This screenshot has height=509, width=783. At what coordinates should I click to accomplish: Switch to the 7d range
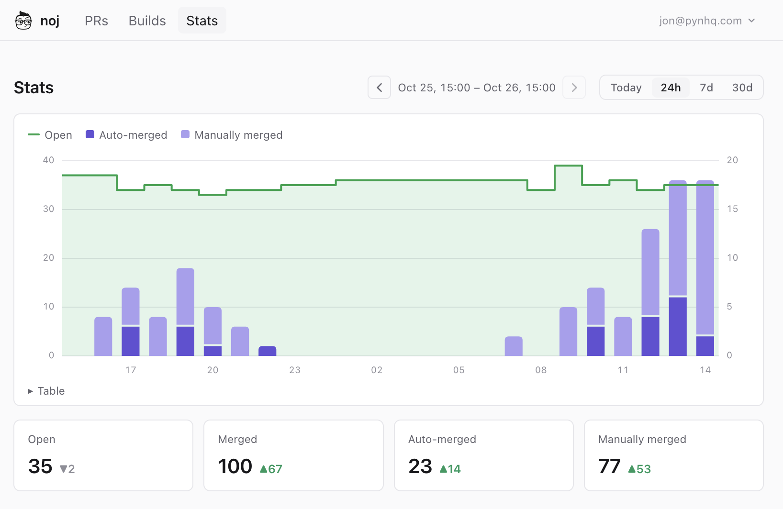(706, 88)
